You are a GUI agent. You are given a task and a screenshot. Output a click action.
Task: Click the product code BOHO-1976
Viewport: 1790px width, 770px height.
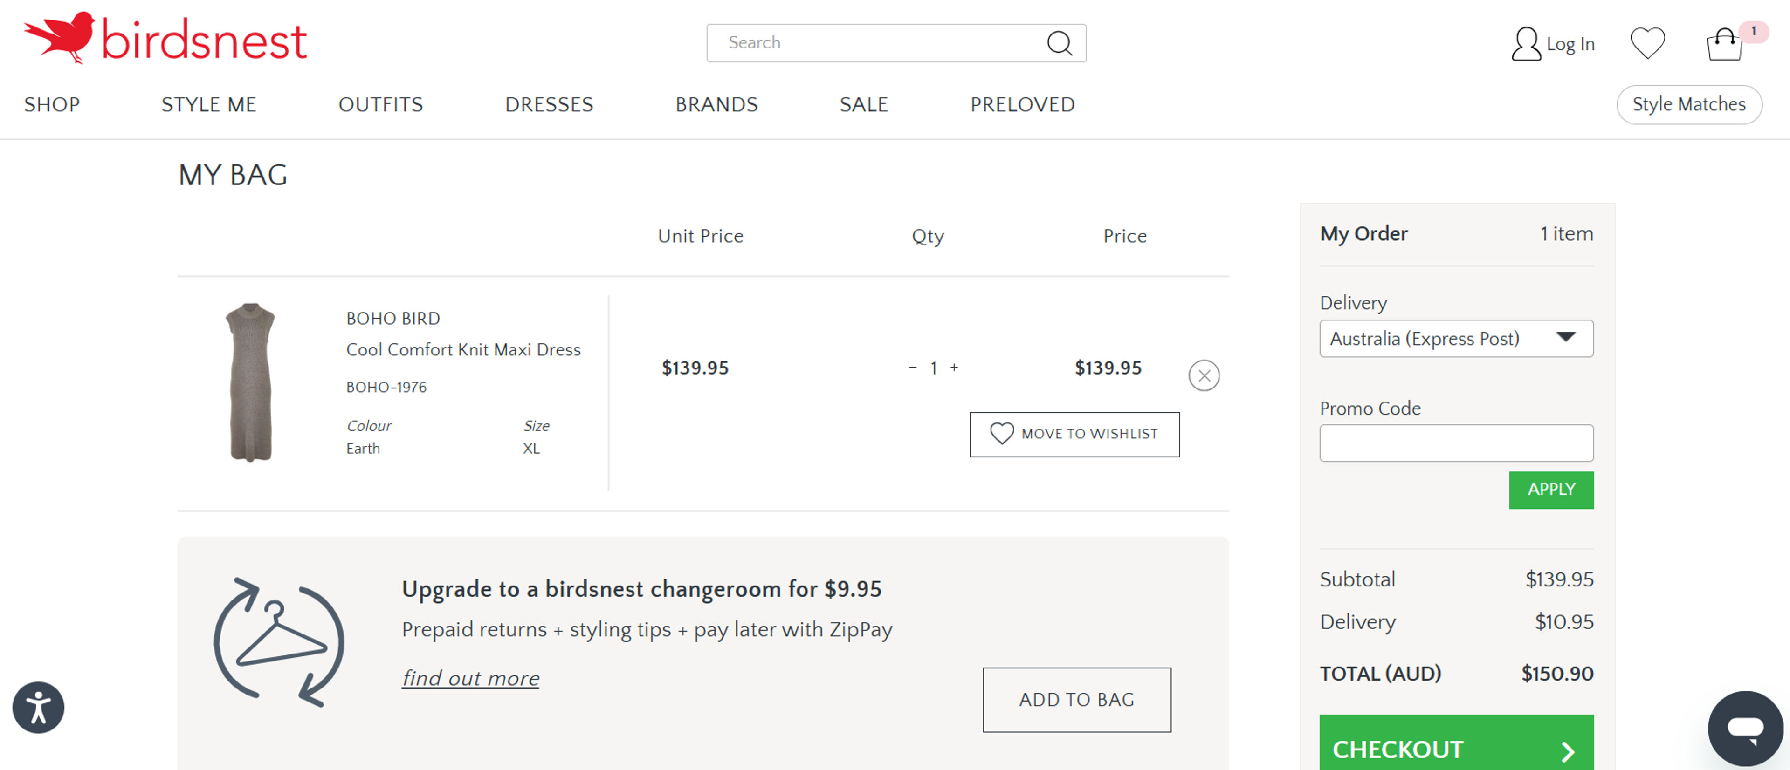point(386,388)
